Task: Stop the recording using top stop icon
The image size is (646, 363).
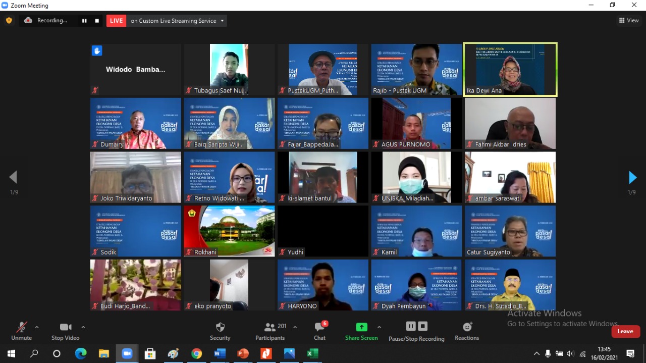Action: [97, 21]
